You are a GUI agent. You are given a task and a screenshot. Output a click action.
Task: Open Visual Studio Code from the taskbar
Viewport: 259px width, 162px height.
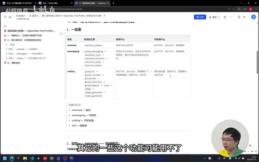click(32, 158)
